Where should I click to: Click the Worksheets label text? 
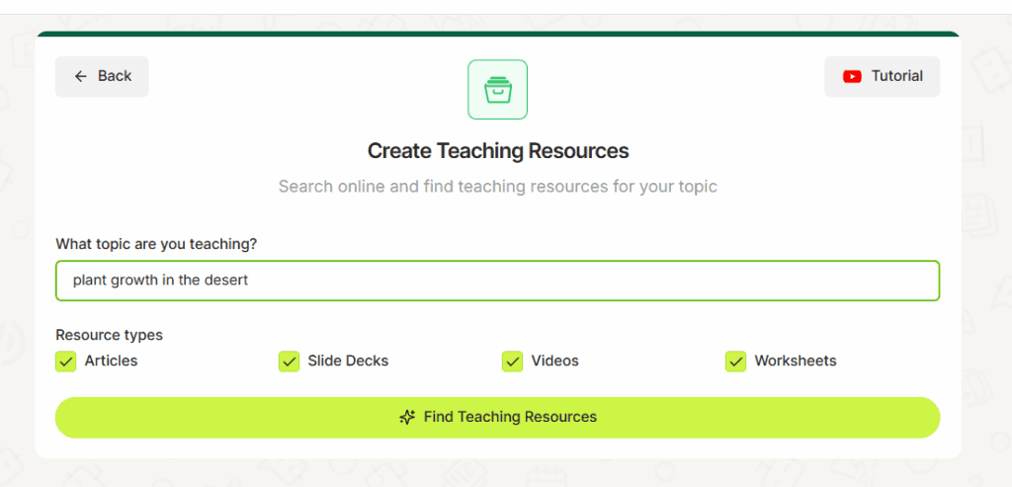(x=796, y=361)
